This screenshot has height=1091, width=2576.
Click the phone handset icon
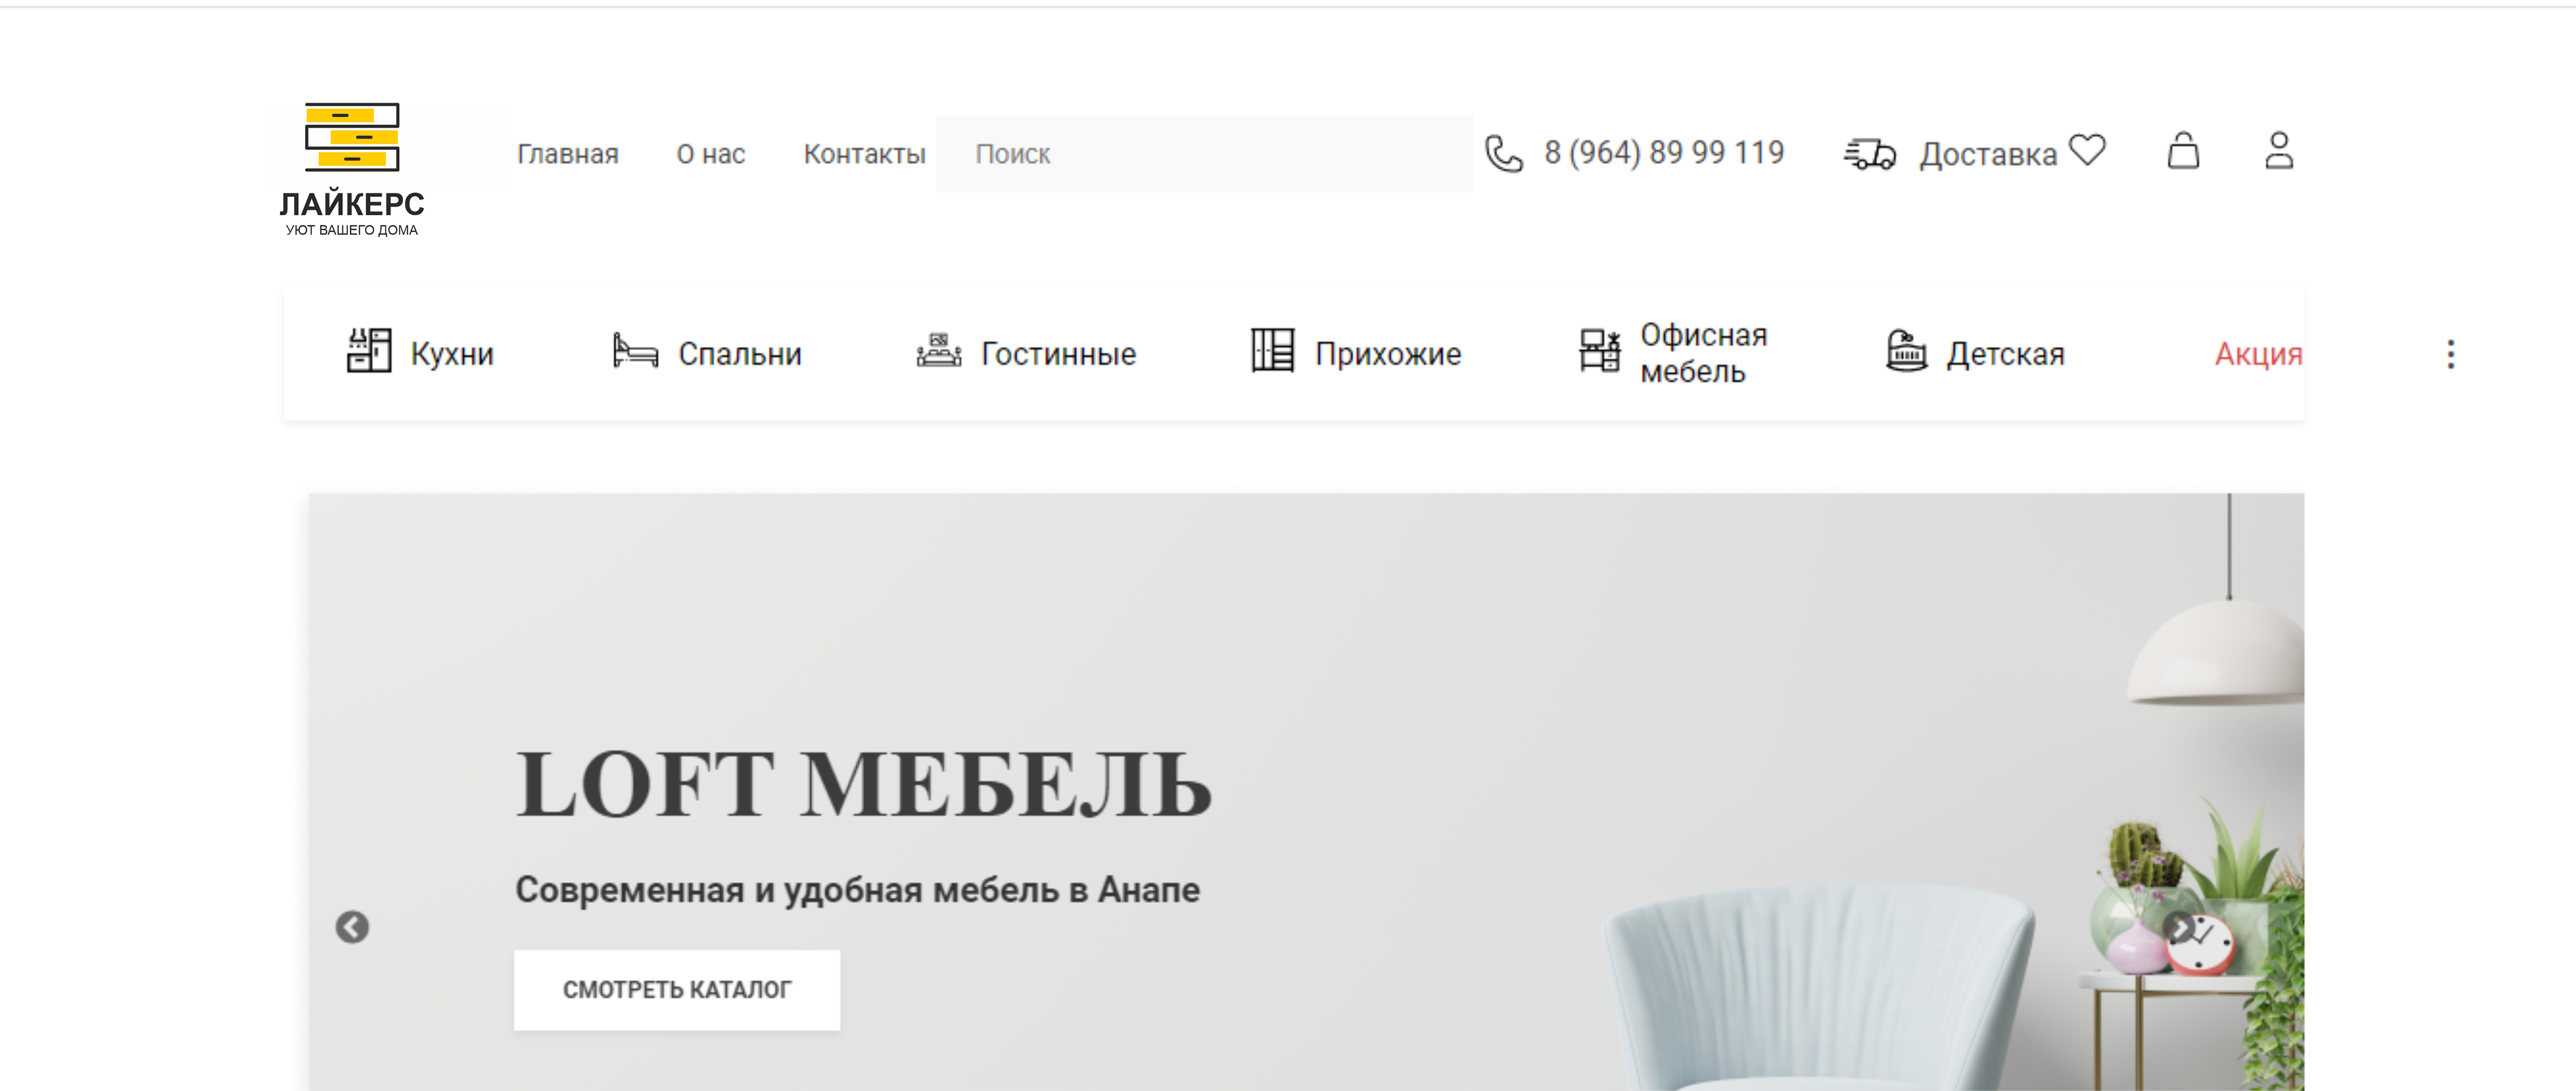(1503, 154)
